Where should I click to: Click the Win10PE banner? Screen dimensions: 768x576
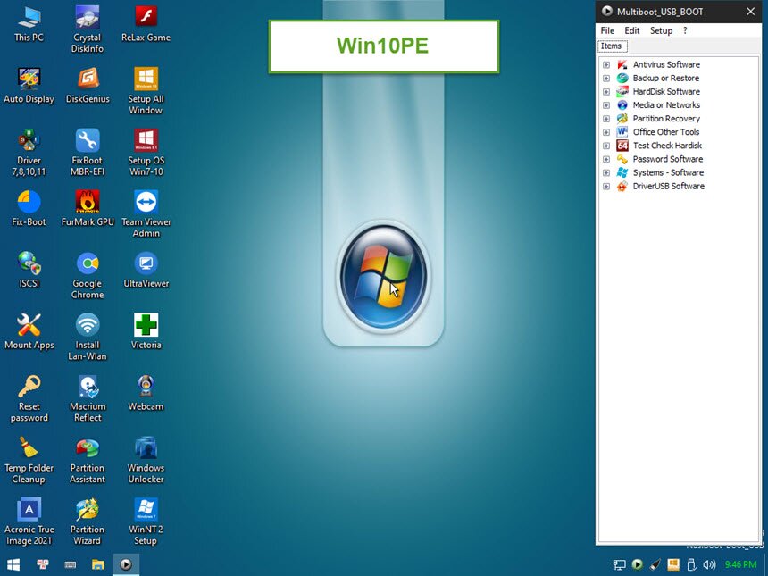pos(383,46)
